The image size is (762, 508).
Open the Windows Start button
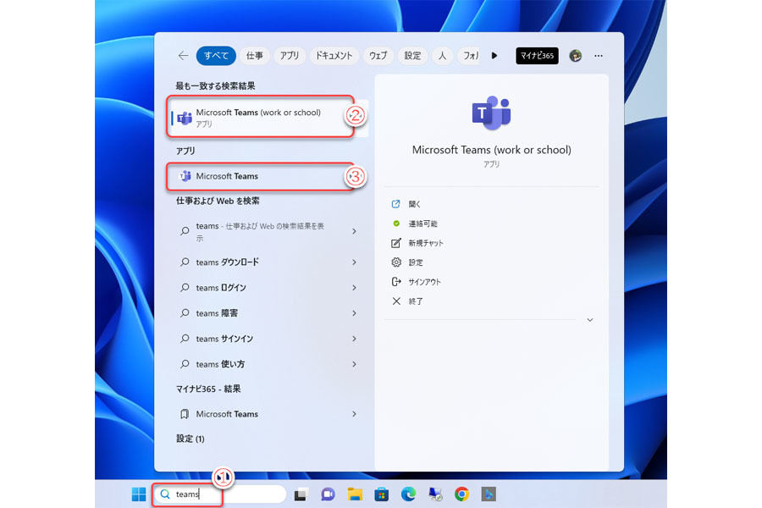[x=139, y=494]
